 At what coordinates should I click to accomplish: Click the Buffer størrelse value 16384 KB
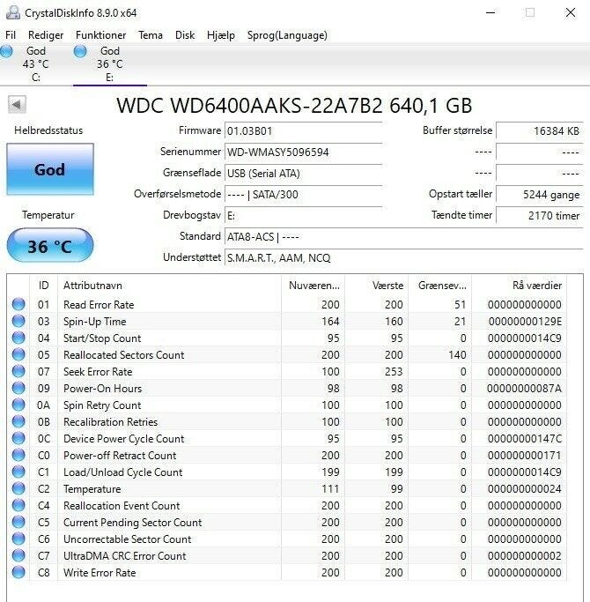[x=539, y=131]
